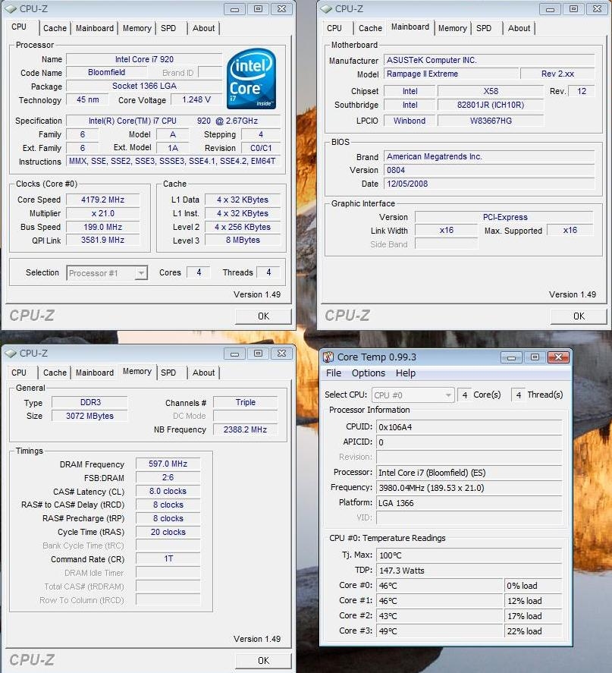Click the Channels value Triple
This screenshot has width=612, height=673.
245,402
